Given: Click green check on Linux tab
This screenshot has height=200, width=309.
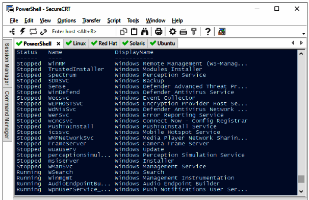Looking at the screenshot, I should coord(68,43).
